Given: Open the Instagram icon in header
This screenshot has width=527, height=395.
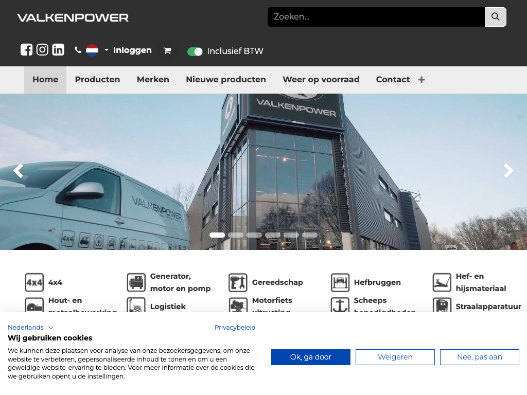Looking at the screenshot, I should [42, 50].
